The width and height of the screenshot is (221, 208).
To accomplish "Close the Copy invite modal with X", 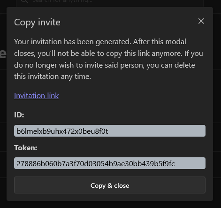I will (201, 21).
